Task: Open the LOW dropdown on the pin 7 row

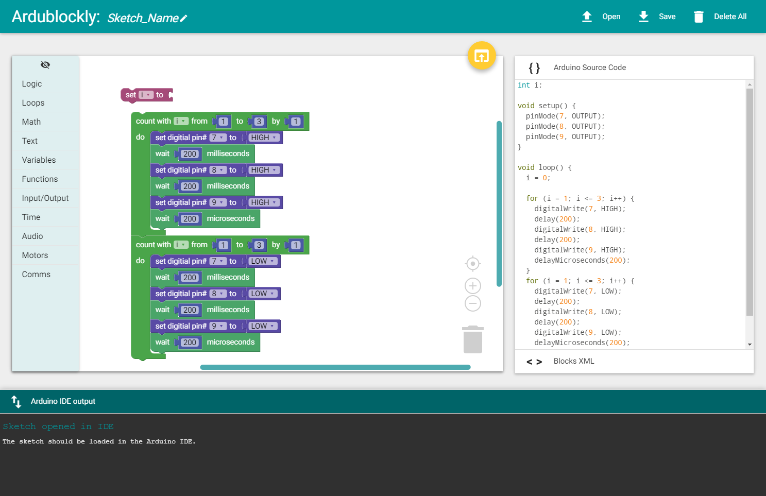Action: tap(263, 261)
